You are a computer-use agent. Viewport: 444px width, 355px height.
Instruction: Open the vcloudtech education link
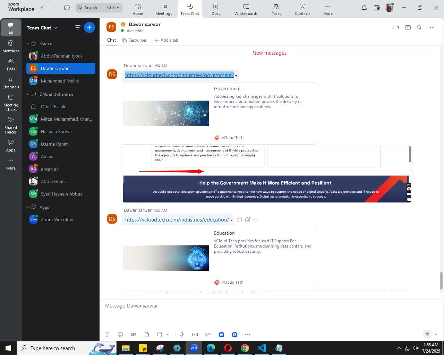(177, 220)
